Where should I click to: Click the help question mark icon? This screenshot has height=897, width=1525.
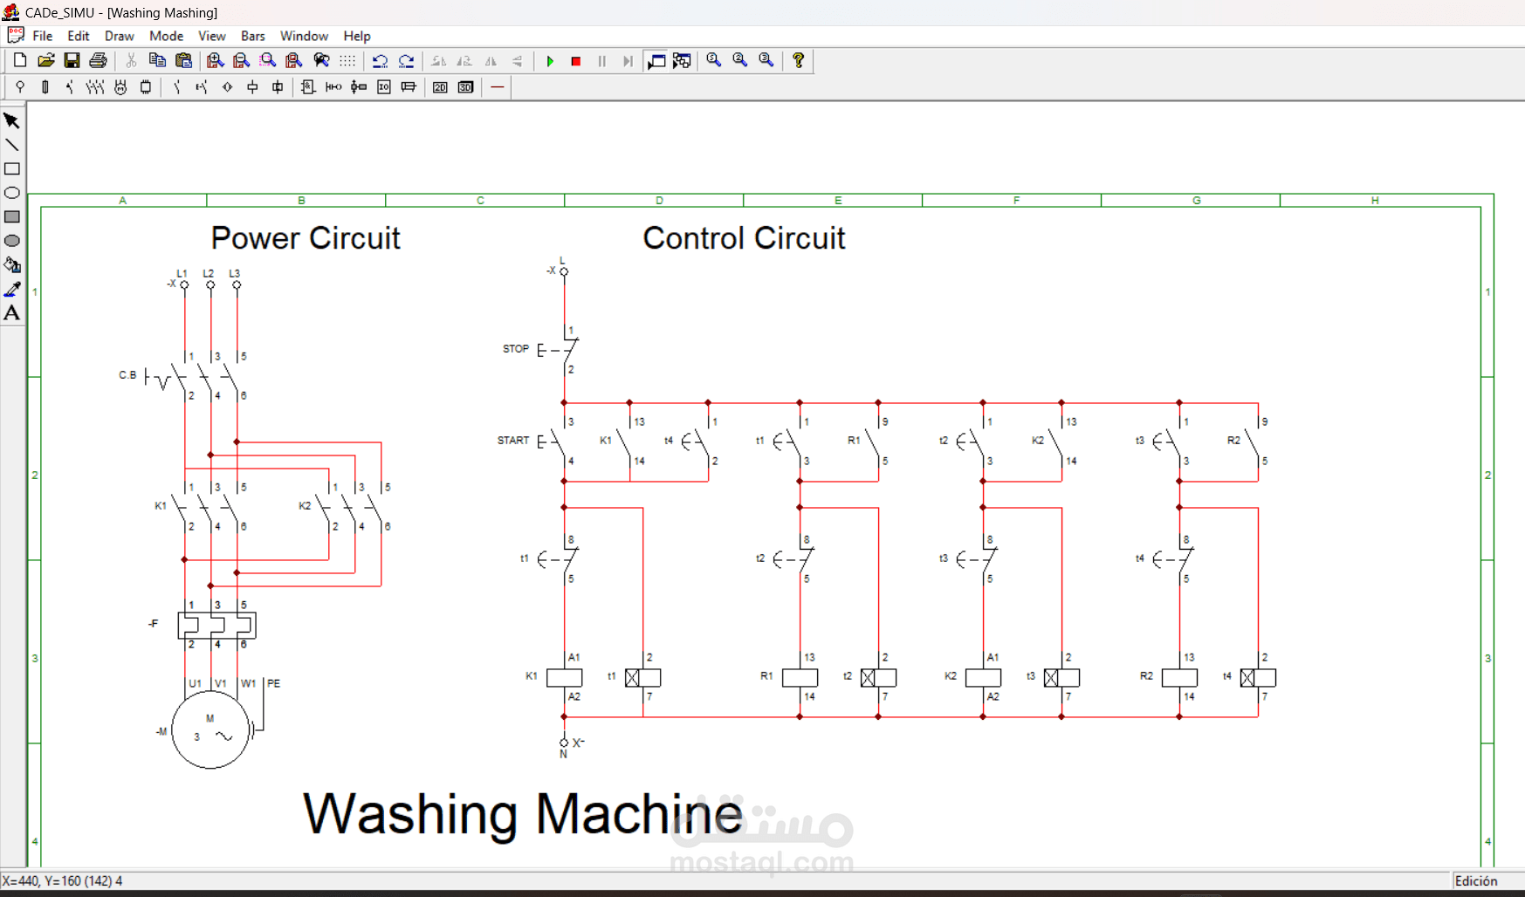(x=798, y=60)
